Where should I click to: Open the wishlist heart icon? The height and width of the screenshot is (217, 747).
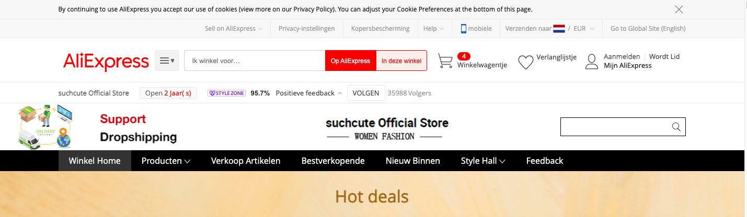coord(525,62)
